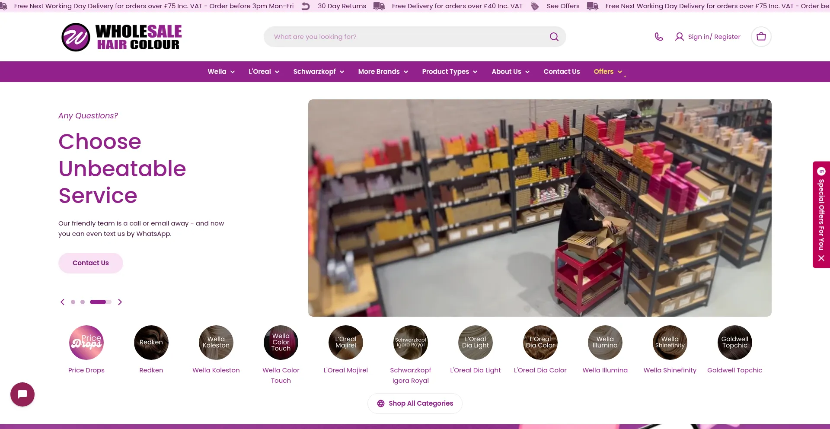This screenshot has width=830, height=429.
Task: Click the Redken text label
Action: [151, 370]
